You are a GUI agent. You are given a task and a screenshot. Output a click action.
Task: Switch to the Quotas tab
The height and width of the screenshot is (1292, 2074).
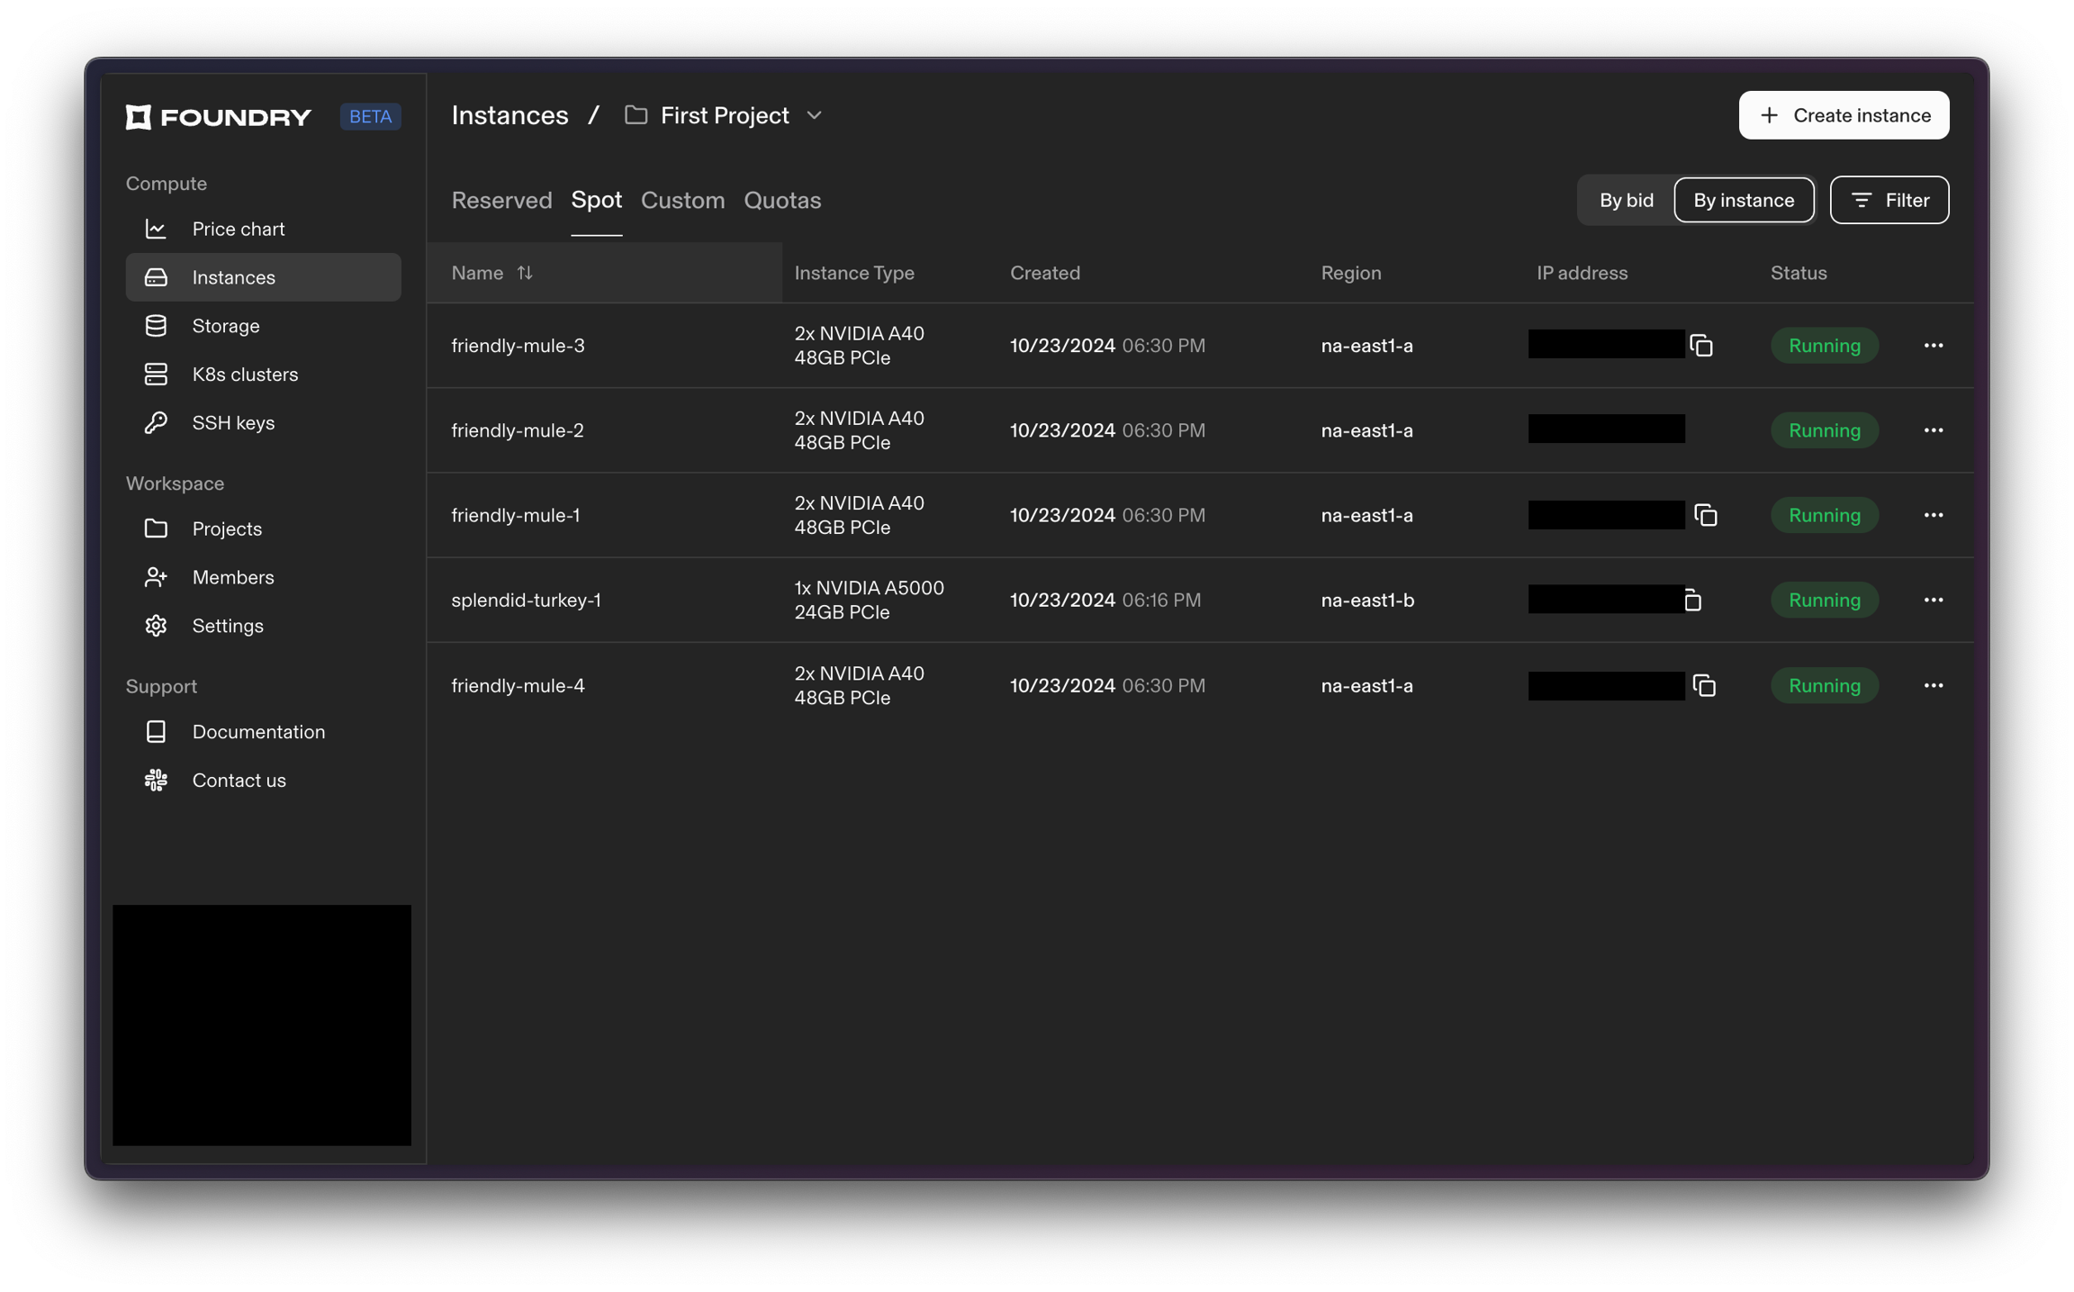click(x=781, y=201)
